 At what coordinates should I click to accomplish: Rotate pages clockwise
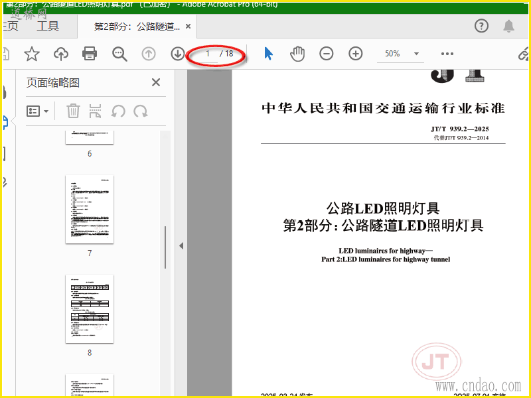coord(141,111)
